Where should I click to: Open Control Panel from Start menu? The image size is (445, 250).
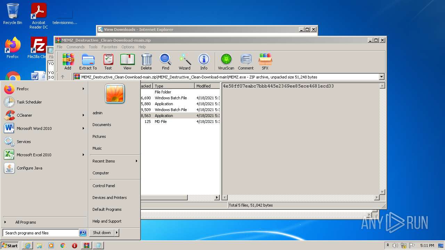[x=104, y=186]
